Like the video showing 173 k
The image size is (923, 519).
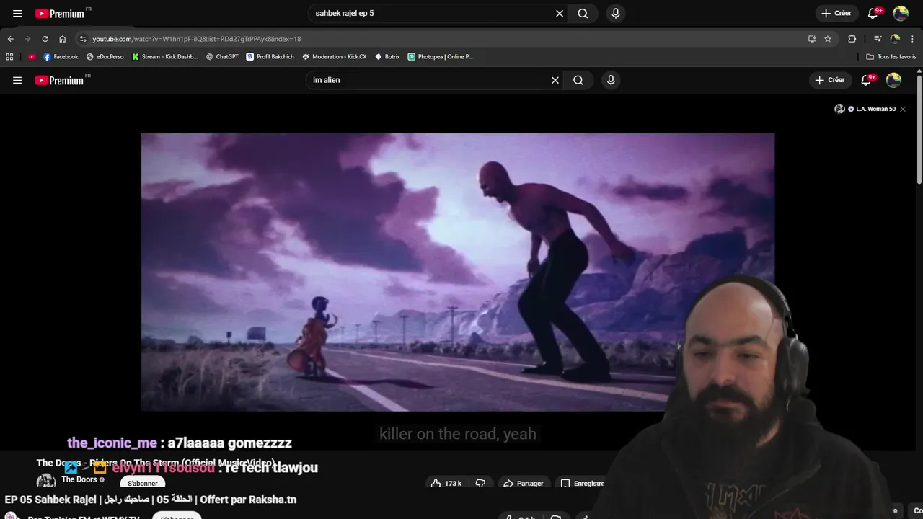point(446,483)
